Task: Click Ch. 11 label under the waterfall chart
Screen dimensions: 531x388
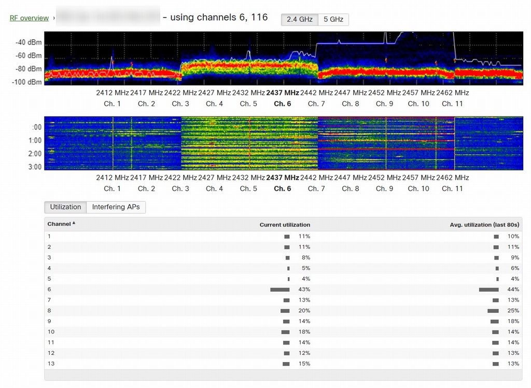Action: point(452,189)
